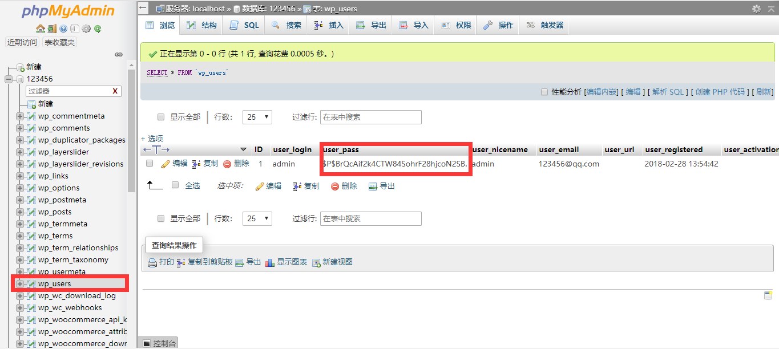Open the 触发器 (Triggers) tab
The image size is (779, 349).
544,25
